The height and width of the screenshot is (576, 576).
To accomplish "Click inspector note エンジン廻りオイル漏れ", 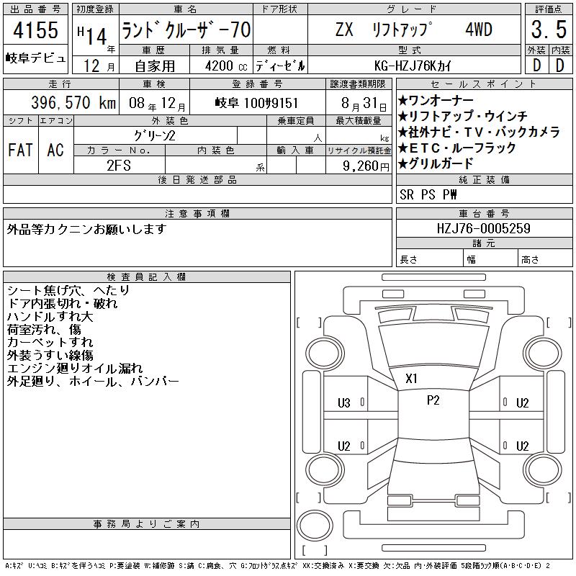I will click(75, 369).
